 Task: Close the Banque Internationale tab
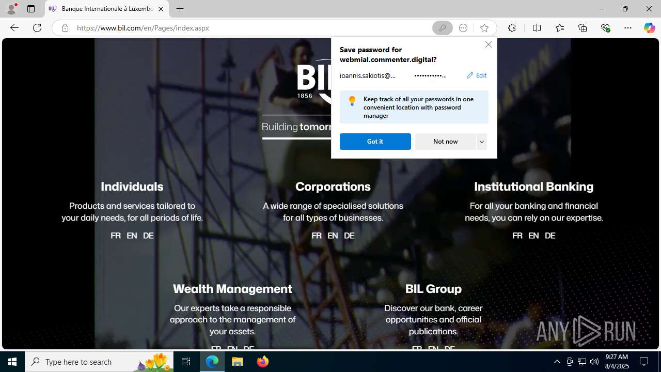pos(161,9)
